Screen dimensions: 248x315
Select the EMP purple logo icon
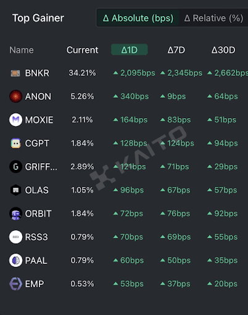click(15, 284)
